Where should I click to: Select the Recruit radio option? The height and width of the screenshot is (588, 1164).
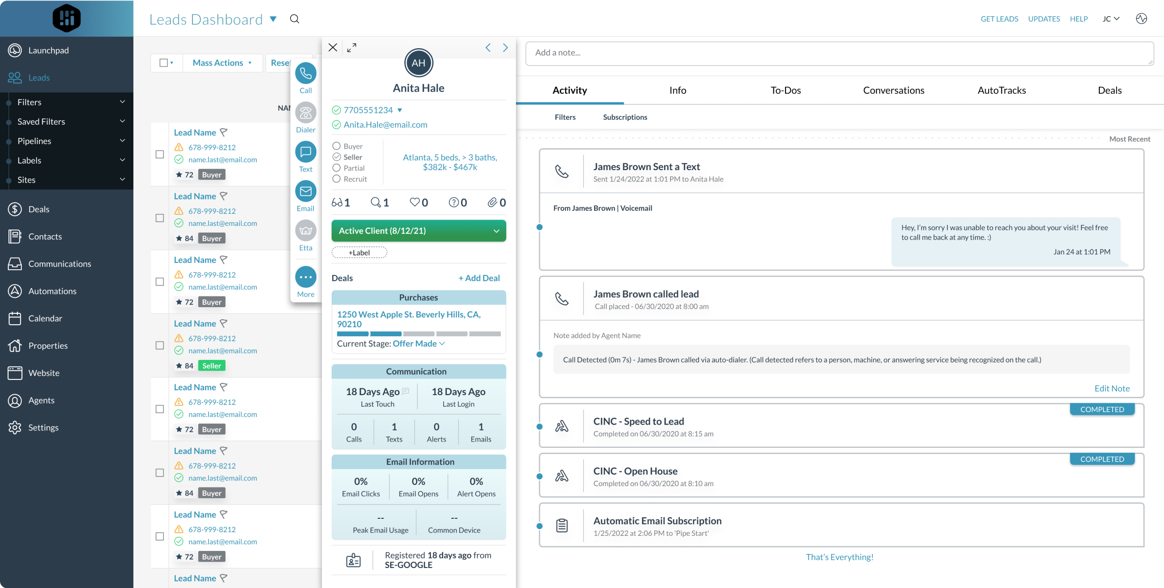(x=336, y=179)
